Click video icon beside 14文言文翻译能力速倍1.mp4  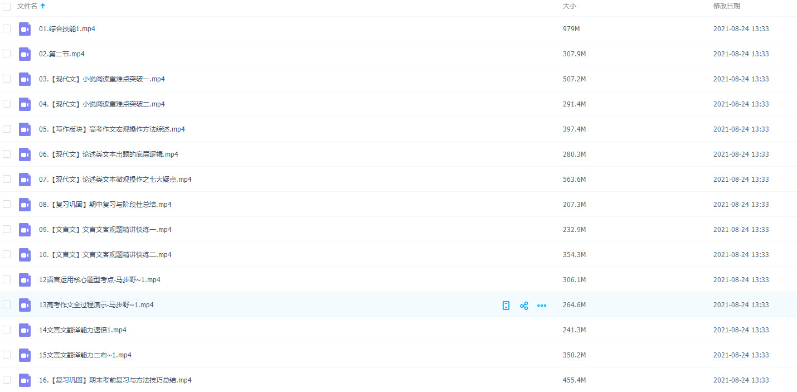(25, 330)
